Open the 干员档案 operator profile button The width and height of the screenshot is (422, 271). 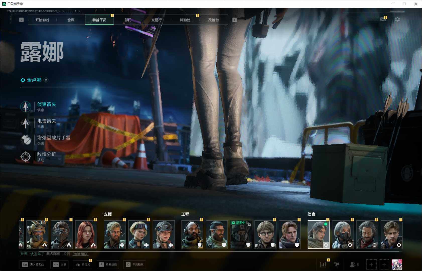135,264
